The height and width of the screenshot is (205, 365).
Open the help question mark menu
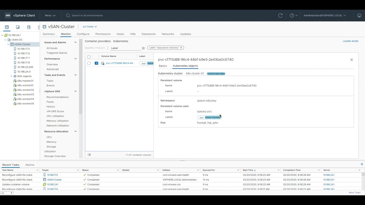293,15
